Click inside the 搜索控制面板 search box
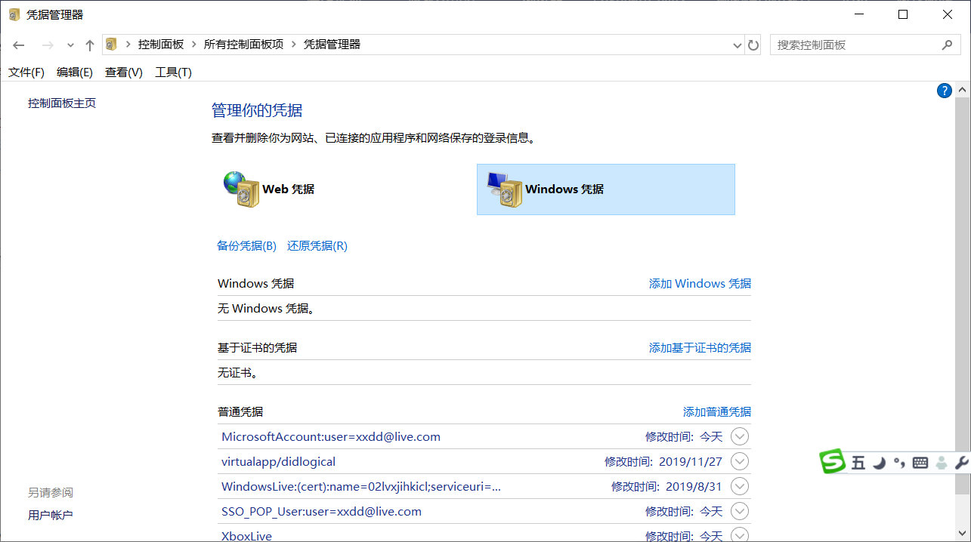 coord(854,45)
